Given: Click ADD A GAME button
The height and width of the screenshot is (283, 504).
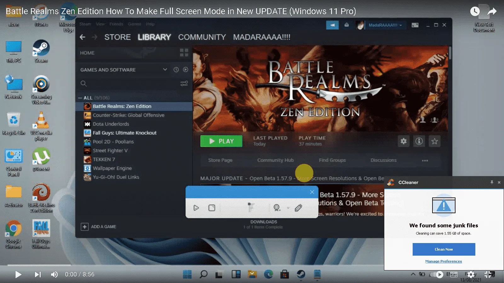Looking at the screenshot, I should (x=99, y=227).
